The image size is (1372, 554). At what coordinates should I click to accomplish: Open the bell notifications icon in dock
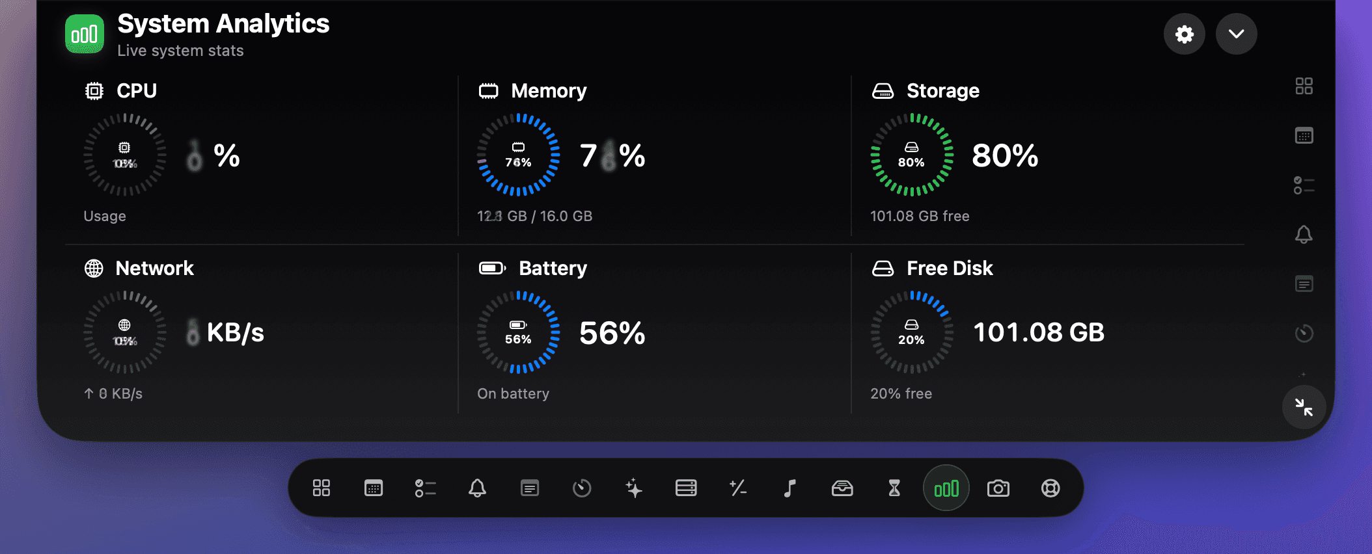(x=478, y=488)
